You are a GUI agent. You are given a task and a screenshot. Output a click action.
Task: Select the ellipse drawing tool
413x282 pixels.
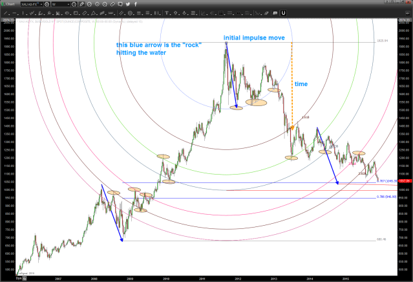tap(67, 13)
